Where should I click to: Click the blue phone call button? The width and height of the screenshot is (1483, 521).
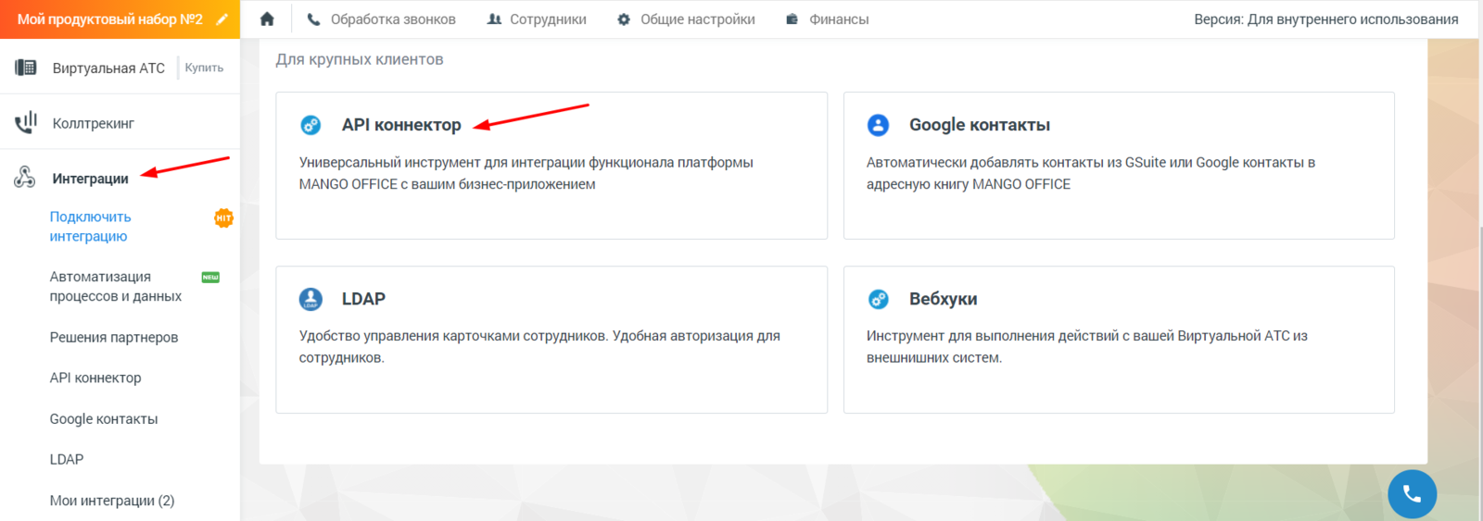pyautogui.click(x=1412, y=493)
